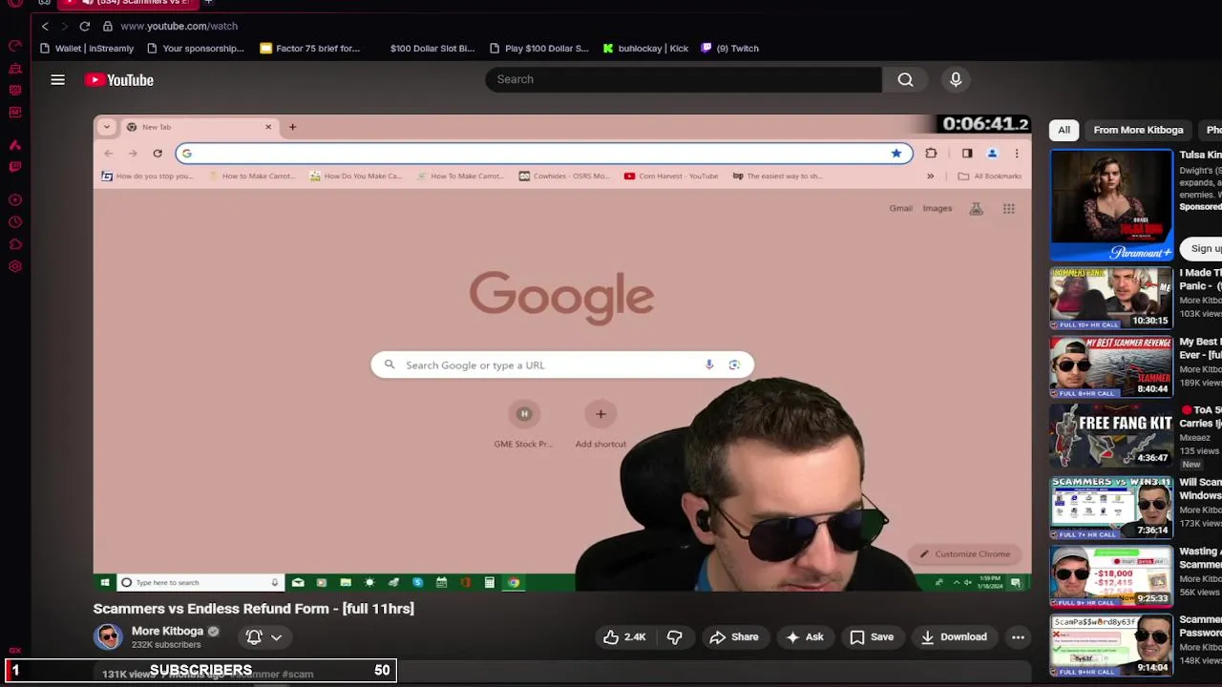Open the GX Cleaner sidebar icon
This screenshot has width=1222, height=687.
pyautogui.click(x=15, y=69)
